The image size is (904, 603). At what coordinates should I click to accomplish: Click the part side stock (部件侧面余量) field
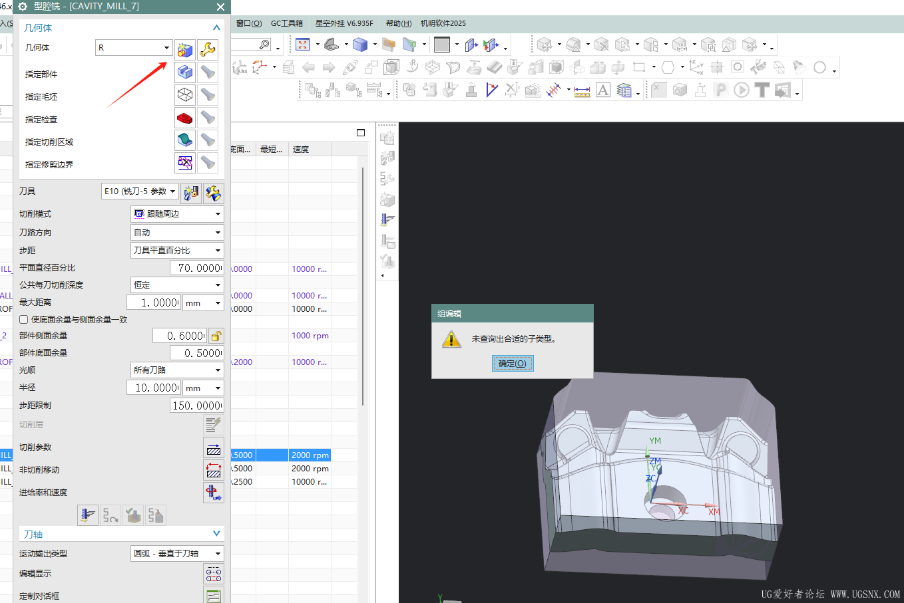point(180,336)
